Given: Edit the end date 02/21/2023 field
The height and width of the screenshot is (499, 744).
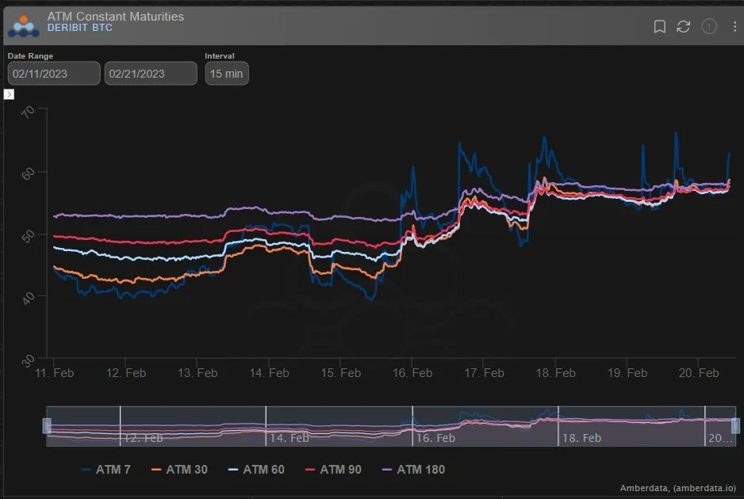Looking at the screenshot, I should tap(151, 74).
